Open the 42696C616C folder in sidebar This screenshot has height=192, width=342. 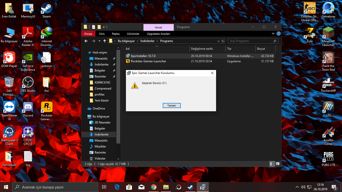click(103, 82)
